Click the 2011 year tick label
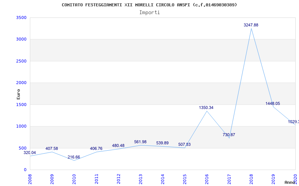The image size is (299, 186). pos(96,179)
